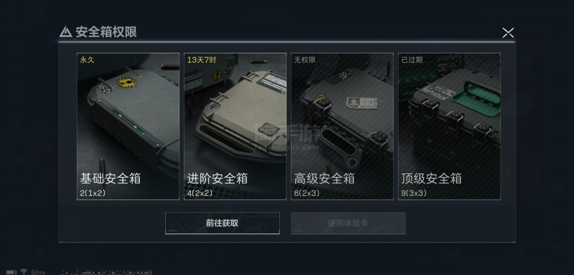Click the 无权限 status label
Viewport: 574px width, 275px height.
tap(305, 60)
